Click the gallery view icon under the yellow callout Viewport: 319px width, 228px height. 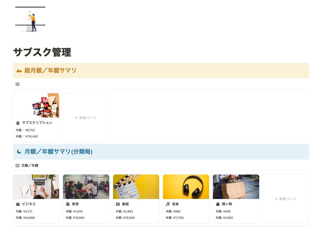click(17, 84)
